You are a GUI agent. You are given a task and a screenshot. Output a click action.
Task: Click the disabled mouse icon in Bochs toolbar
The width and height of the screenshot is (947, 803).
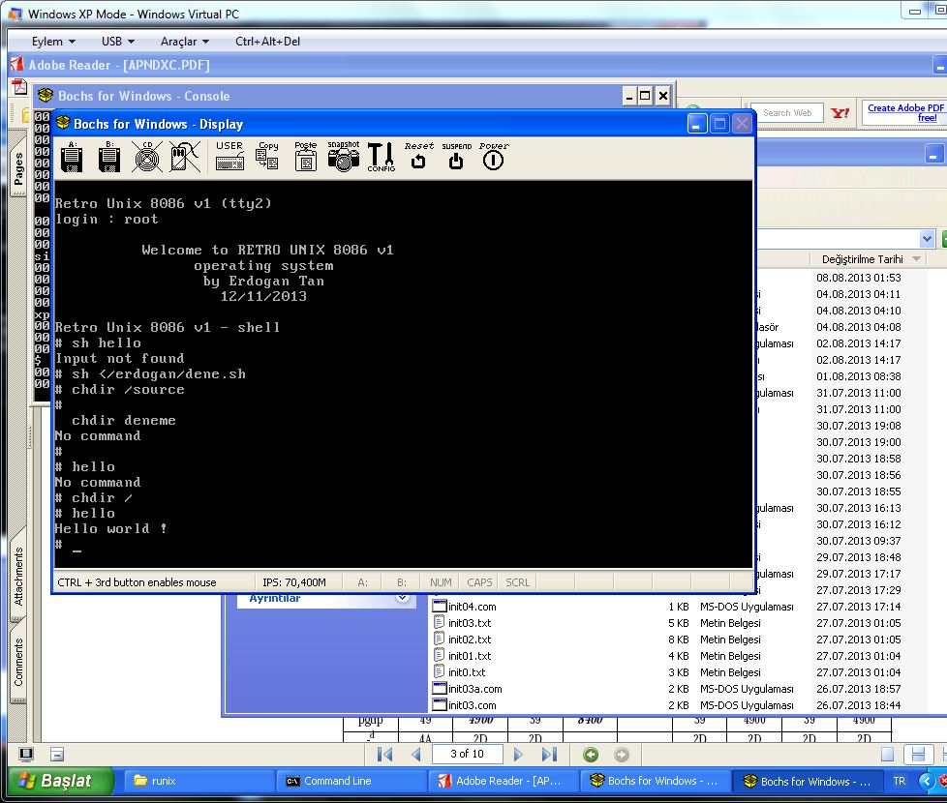(184, 158)
